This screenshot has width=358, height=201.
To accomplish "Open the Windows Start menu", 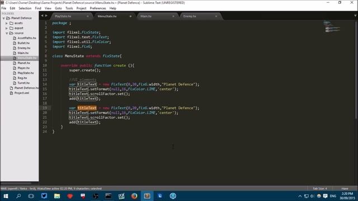I will tap(6, 196).
